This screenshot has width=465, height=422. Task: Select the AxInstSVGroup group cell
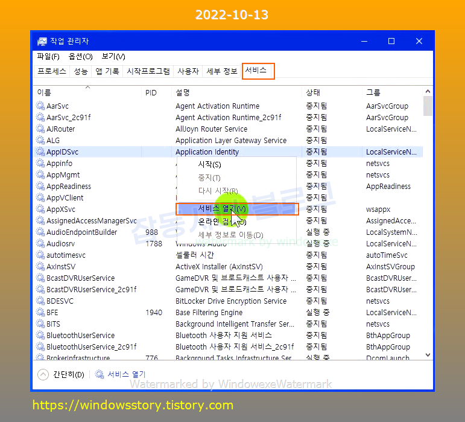(x=390, y=266)
